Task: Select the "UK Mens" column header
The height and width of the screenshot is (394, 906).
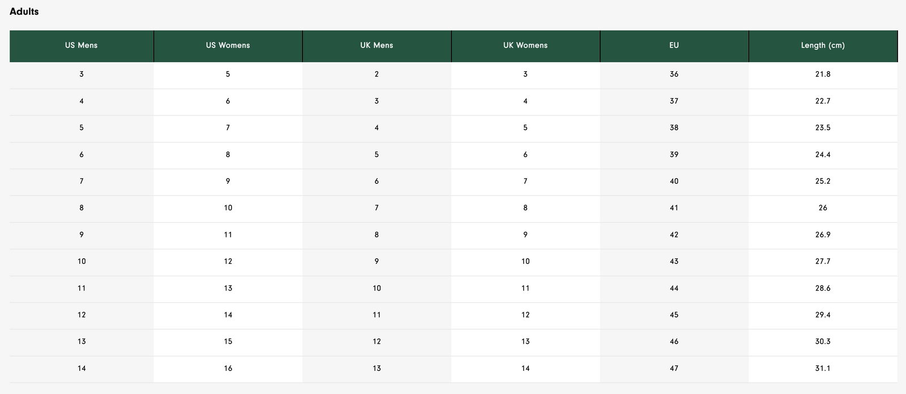Action: (377, 46)
